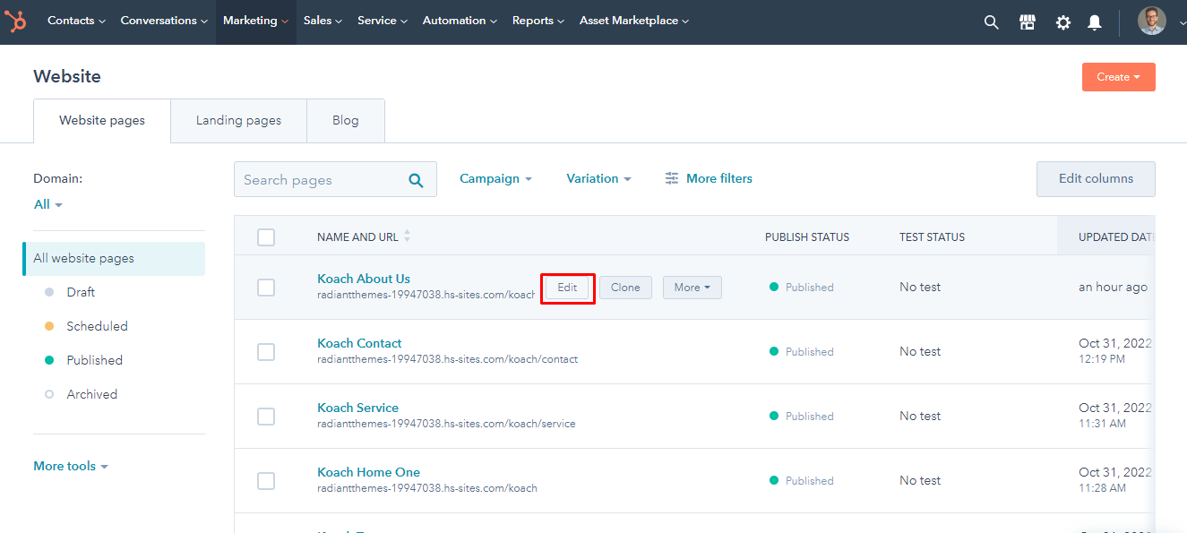Click Clone for Koach About Us
The image size is (1187, 533).
(x=625, y=288)
